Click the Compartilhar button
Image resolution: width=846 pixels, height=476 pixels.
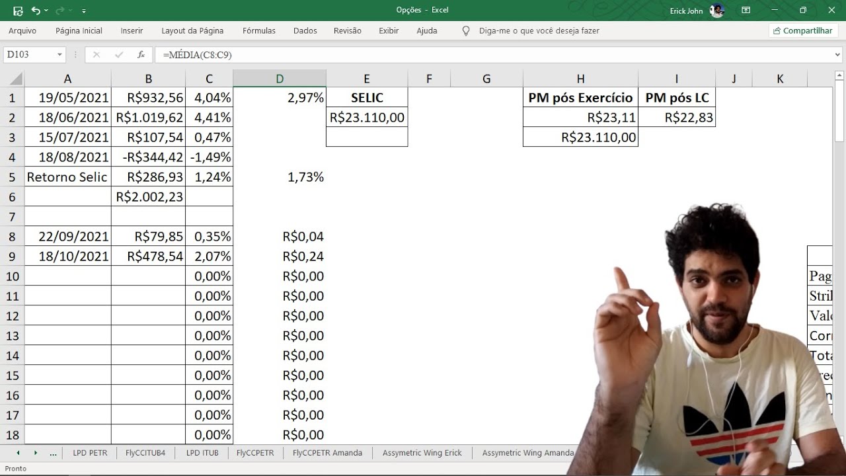[804, 30]
